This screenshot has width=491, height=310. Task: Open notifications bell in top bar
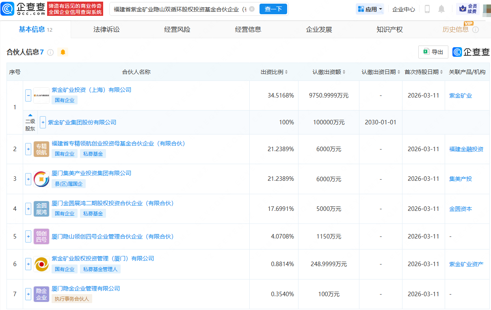441,9
